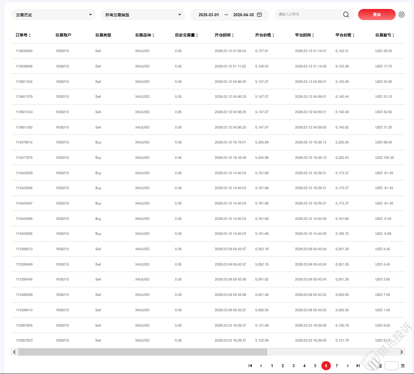Click order number 112857605

tap(24, 325)
